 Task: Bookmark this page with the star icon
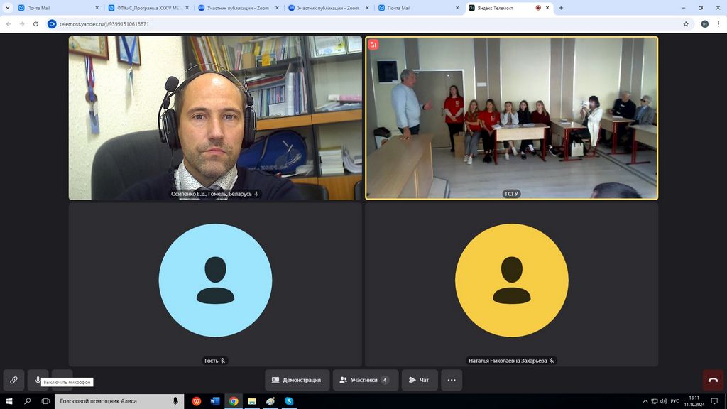coord(686,23)
